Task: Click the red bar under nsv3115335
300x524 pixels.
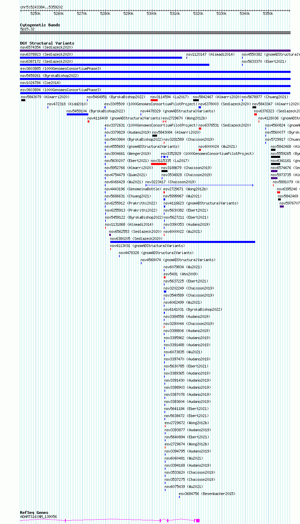Action: point(158,164)
